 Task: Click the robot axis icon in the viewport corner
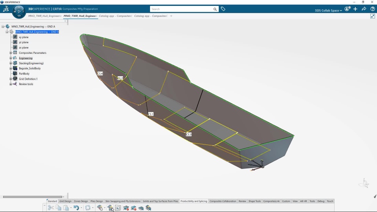coord(364,183)
